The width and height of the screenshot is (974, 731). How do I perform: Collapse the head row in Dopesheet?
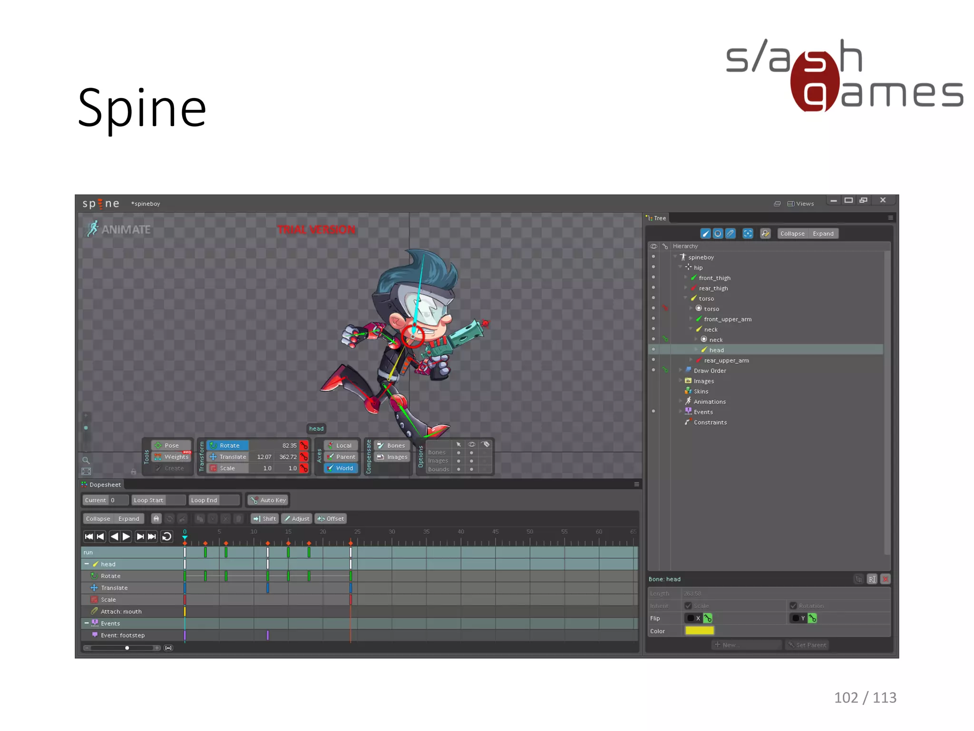click(87, 564)
